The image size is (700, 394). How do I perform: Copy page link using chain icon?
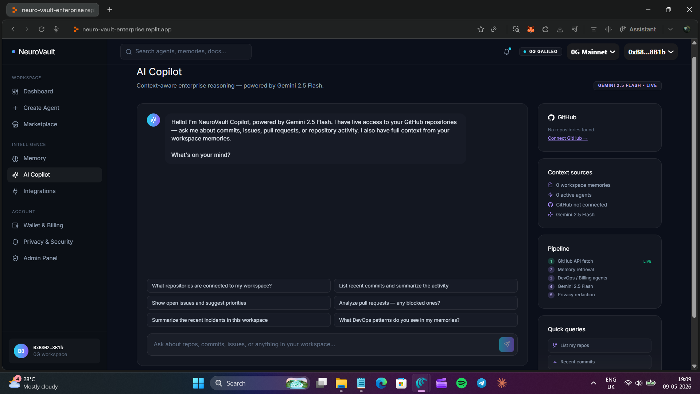click(x=494, y=29)
